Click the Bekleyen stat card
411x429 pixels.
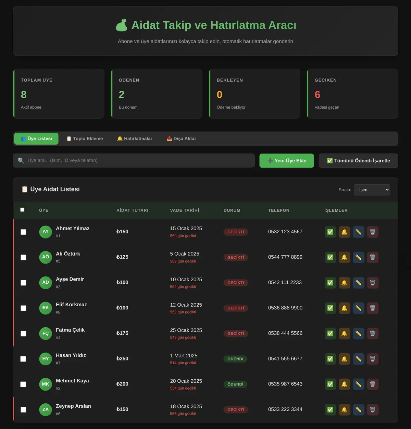(x=254, y=94)
